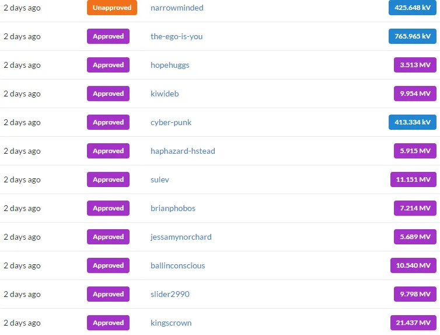
Task: Open the narrowminded user link
Action: point(177,8)
